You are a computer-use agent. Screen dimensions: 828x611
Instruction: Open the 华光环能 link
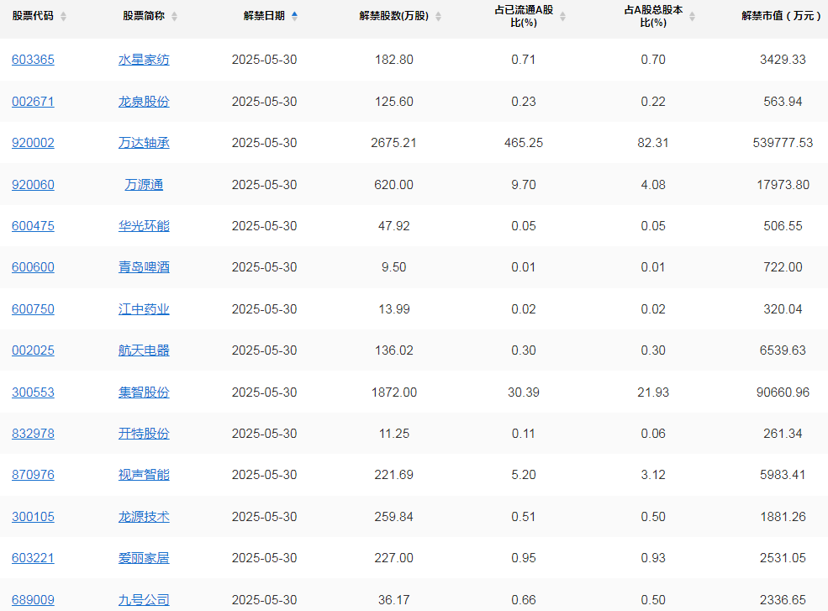pos(144,226)
